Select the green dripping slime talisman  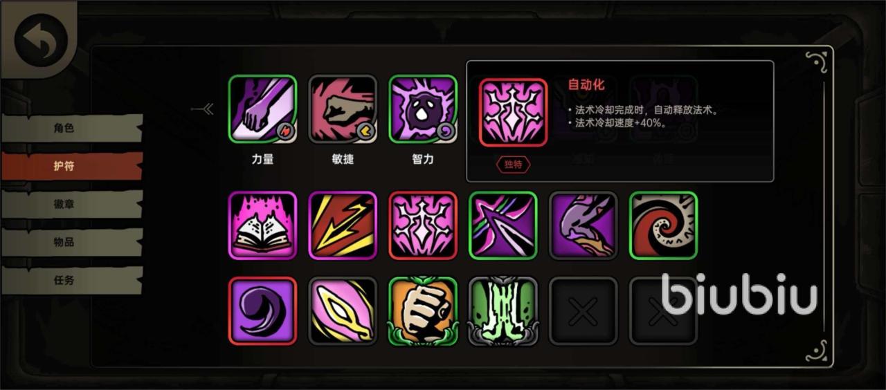coord(503,311)
